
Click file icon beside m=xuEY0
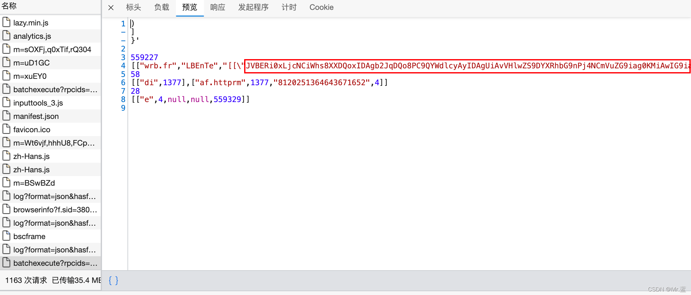6,76
